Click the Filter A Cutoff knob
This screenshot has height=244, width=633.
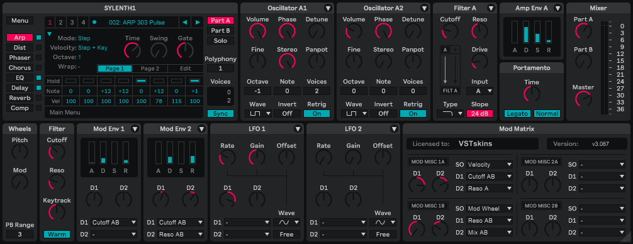click(450, 31)
